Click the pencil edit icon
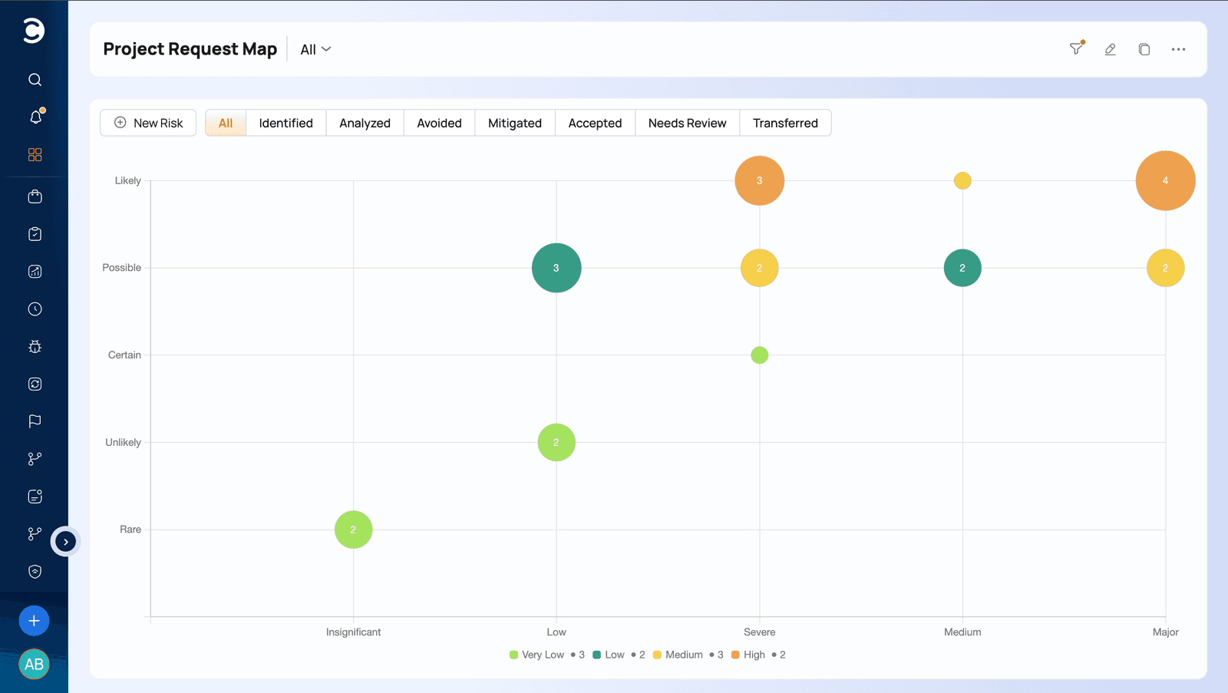1228x693 pixels. click(1110, 49)
